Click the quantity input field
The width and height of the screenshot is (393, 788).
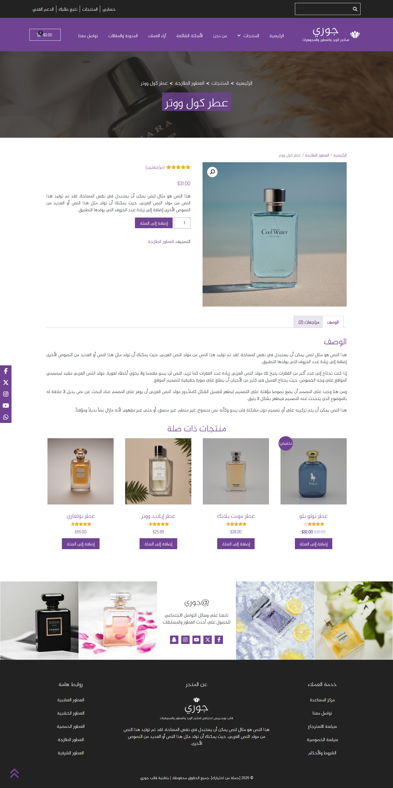coord(182,223)
